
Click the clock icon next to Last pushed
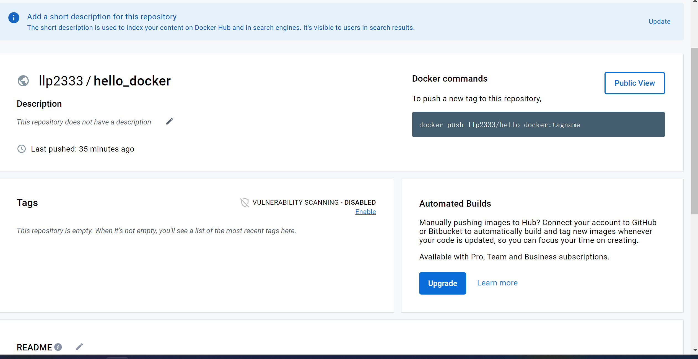tap(22, 149)
